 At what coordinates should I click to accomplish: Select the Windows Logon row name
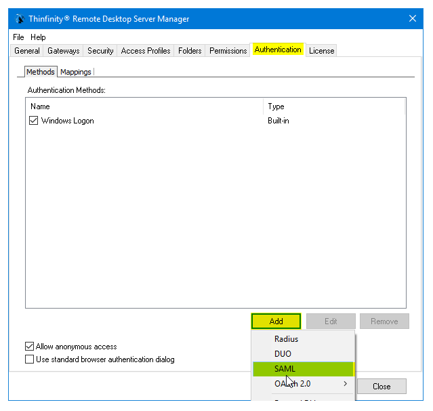click(67, 121)
